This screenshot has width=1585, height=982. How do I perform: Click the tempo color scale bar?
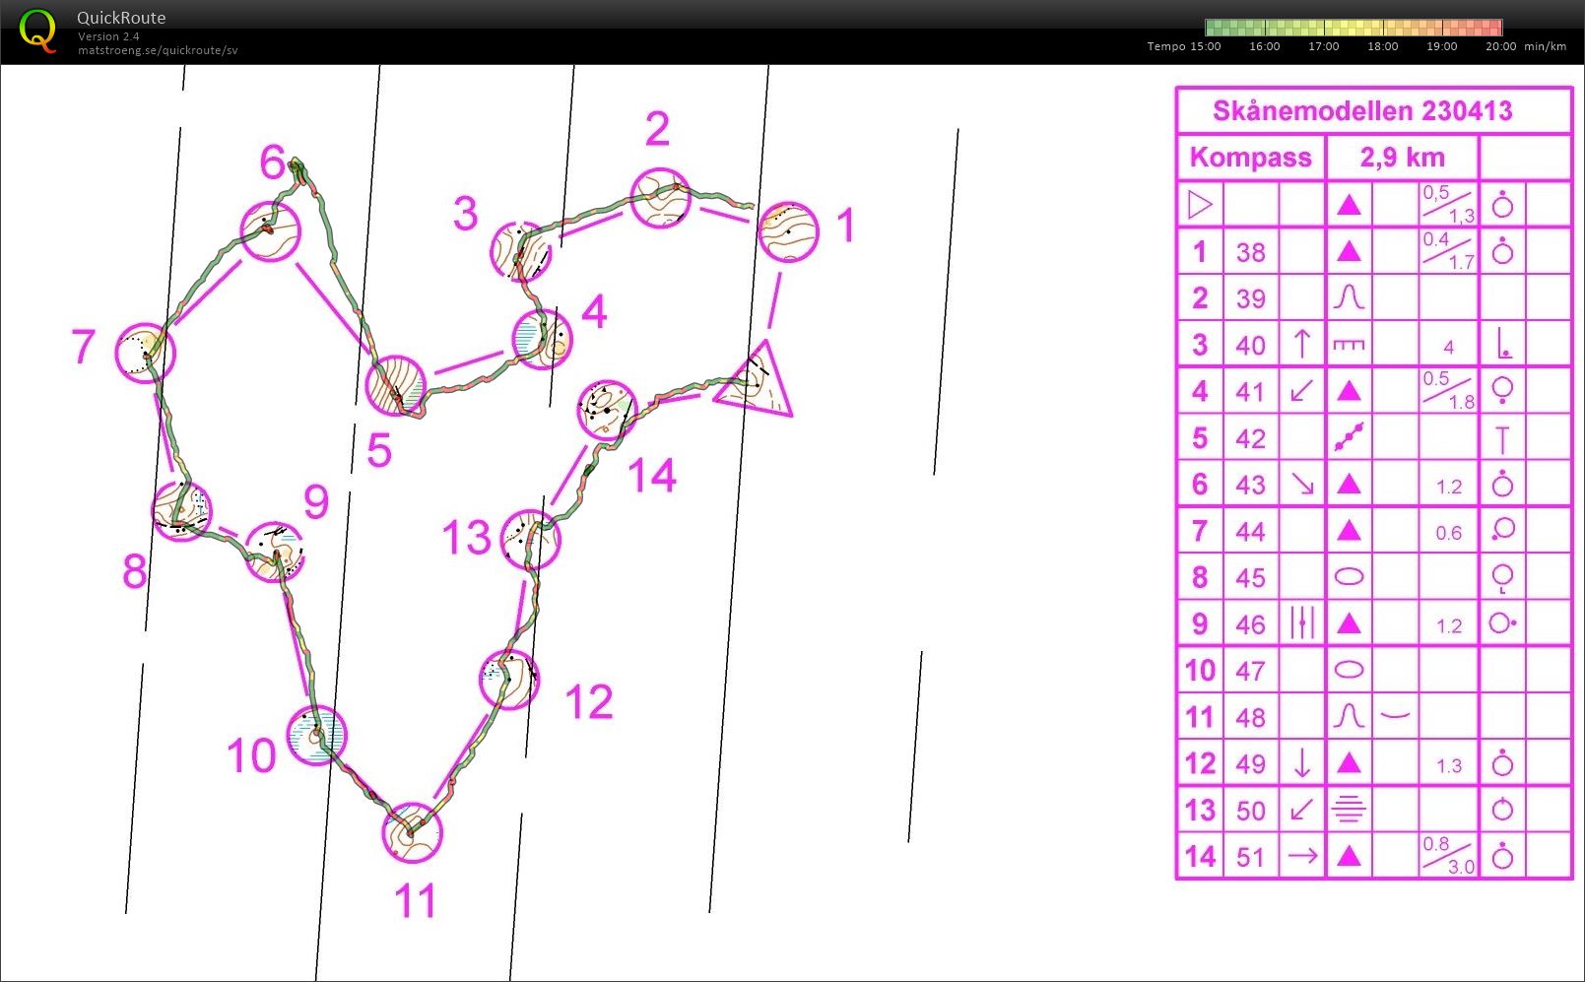pyautogui.click(x=1354, y=28)
